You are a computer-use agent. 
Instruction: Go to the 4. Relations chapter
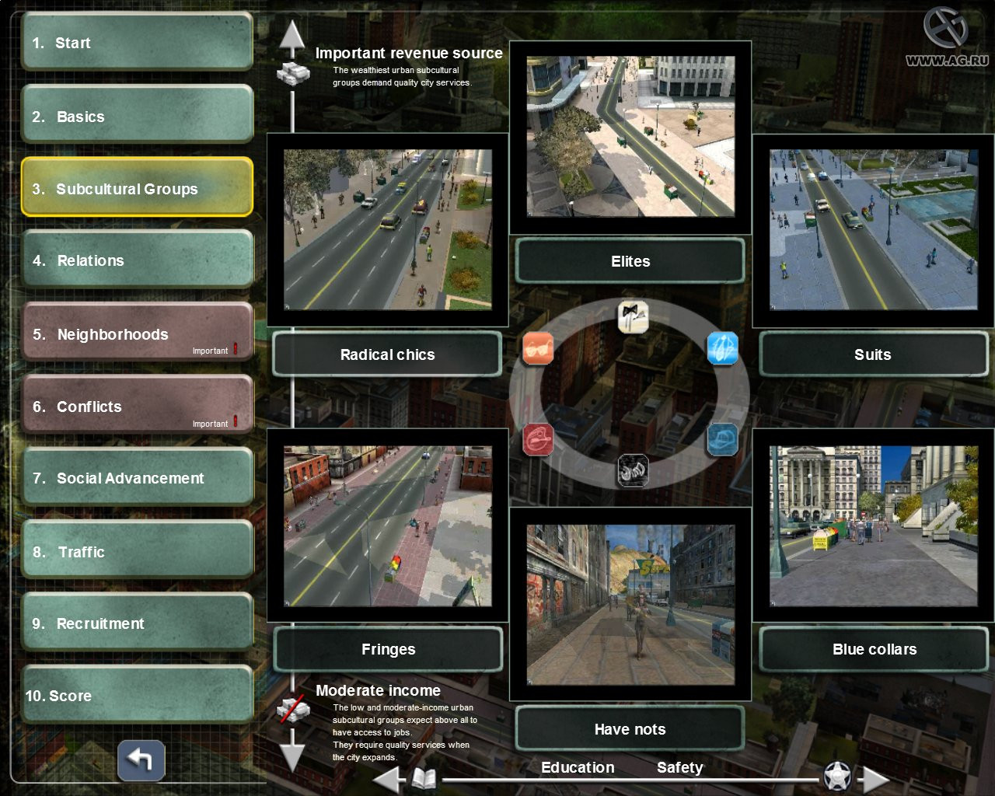pyautogui.click(x=137, y=260)
